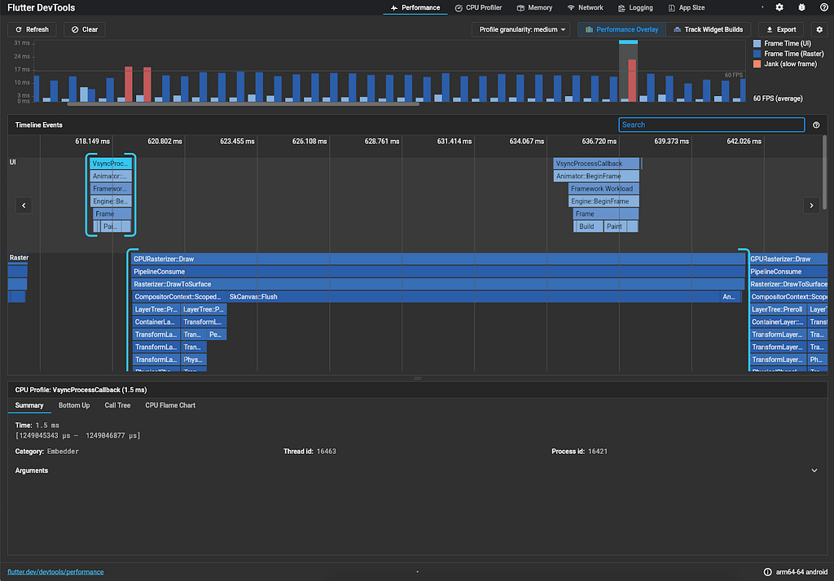Click the timeline events Search field

click(x=711, y=124)
